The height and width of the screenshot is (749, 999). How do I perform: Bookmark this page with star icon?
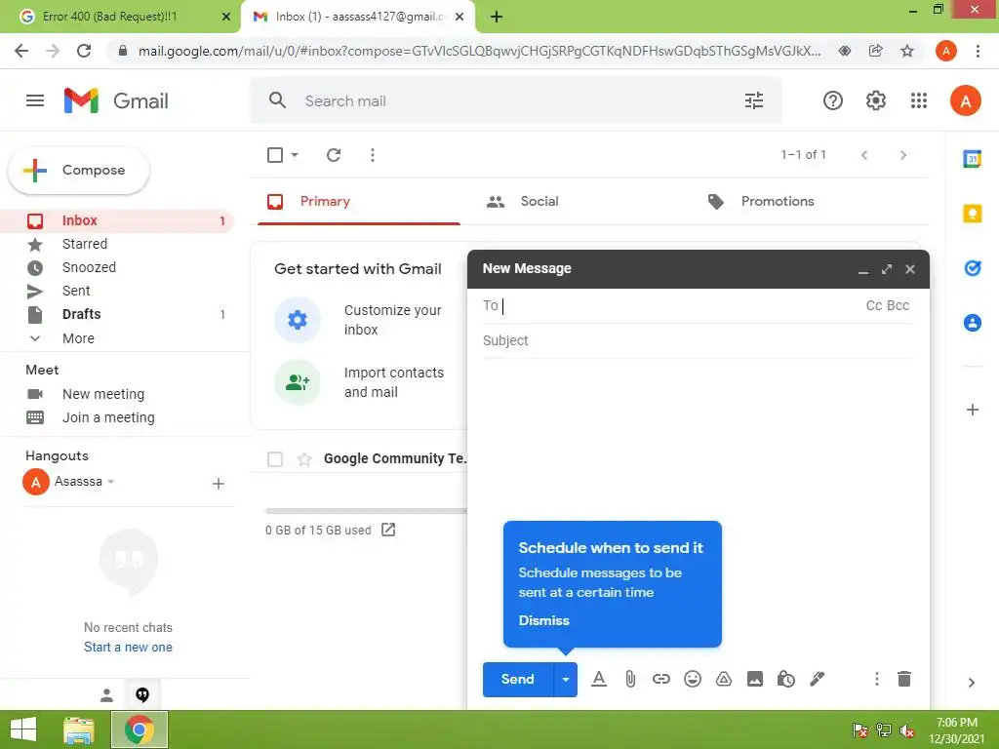(x=907, y=51)
